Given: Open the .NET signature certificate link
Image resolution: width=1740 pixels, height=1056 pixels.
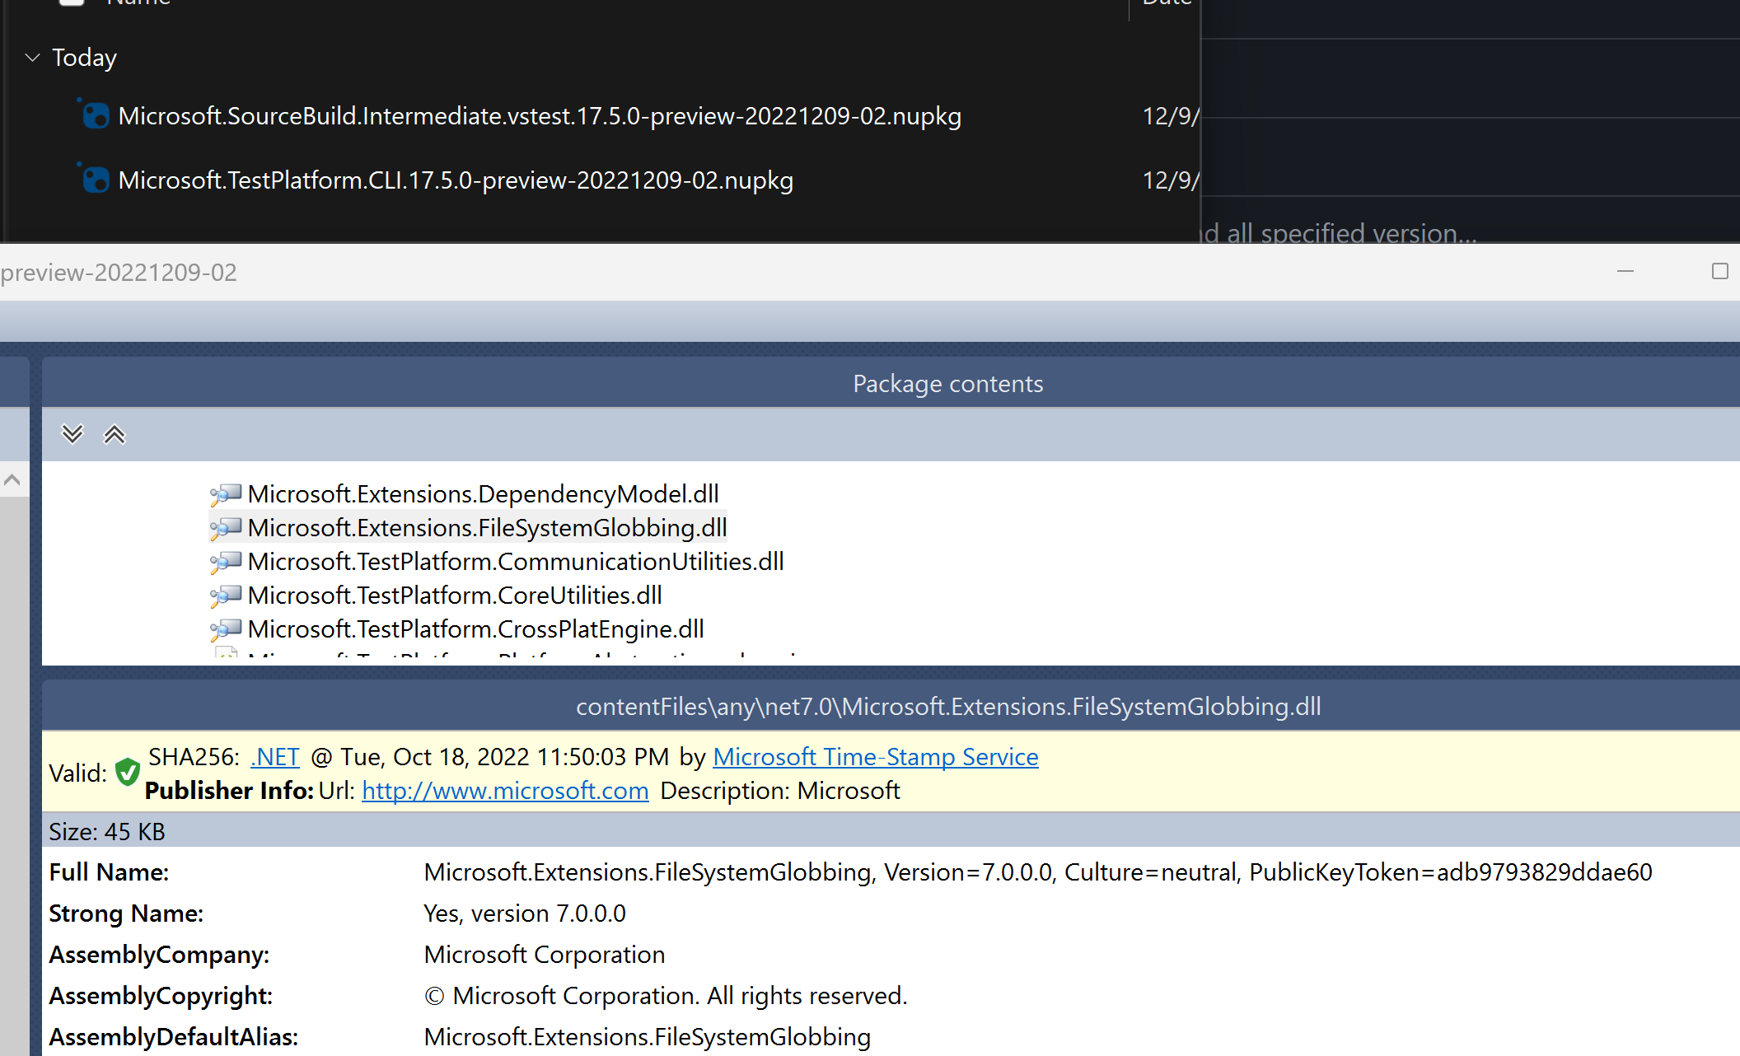Looking at the screenshot, I should pyautogui.click(x=275, y=757).
